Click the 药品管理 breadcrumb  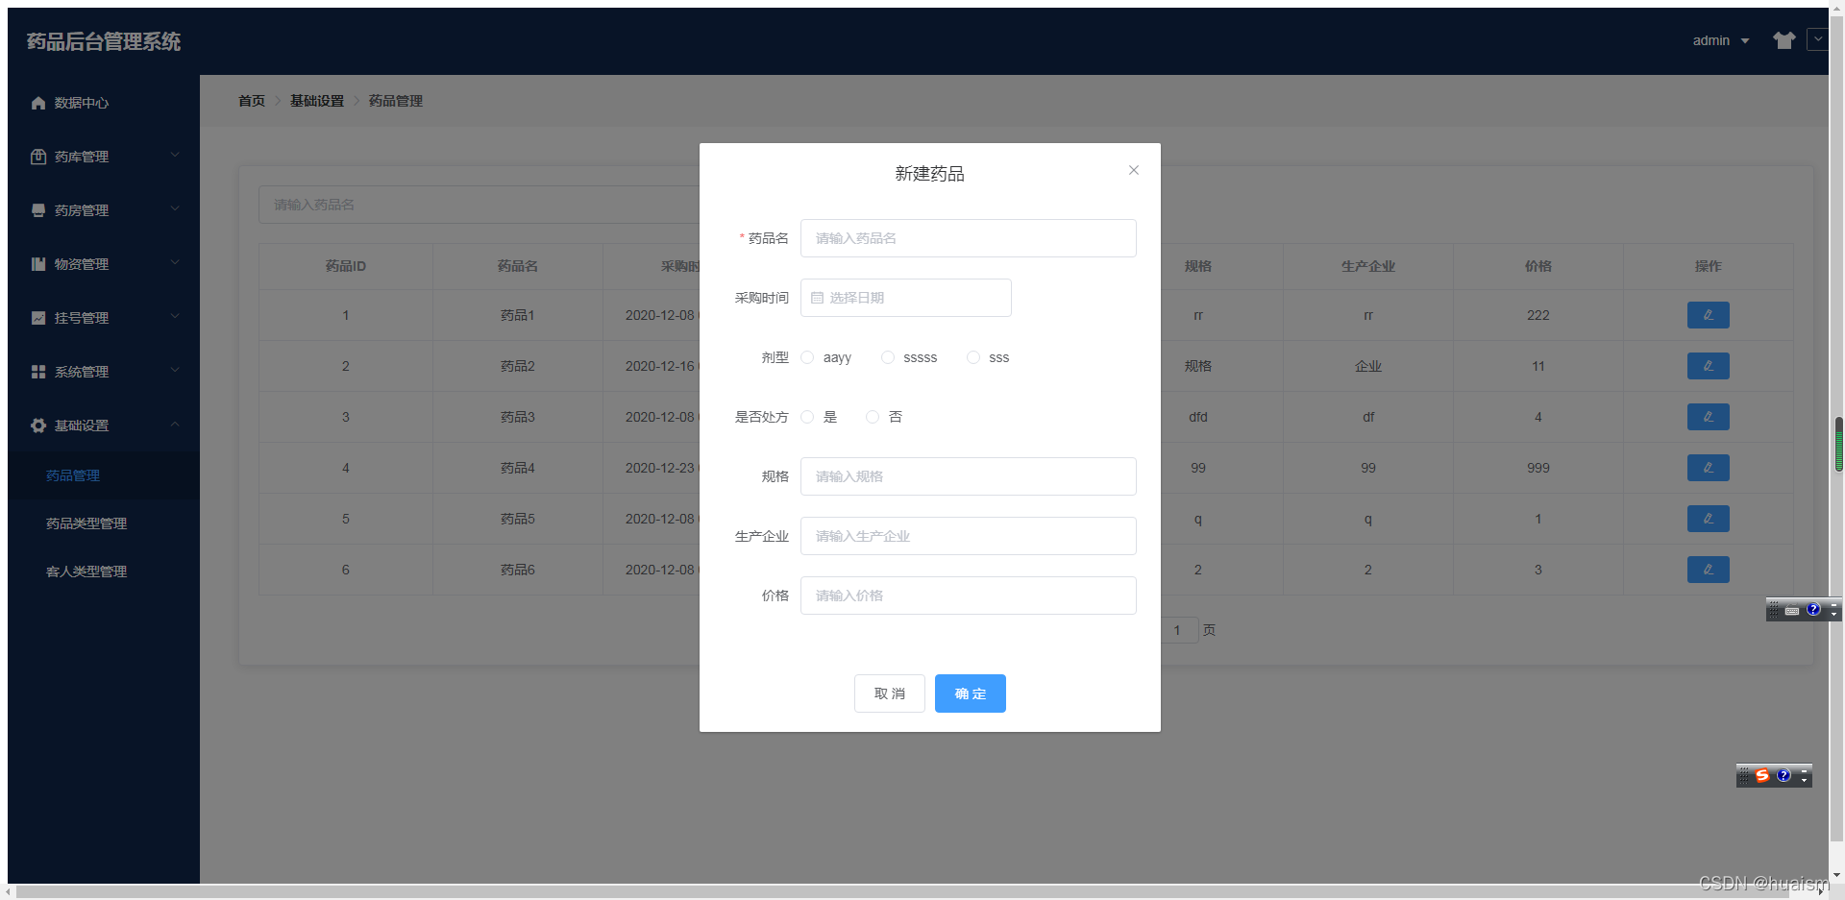pos(396,101)
